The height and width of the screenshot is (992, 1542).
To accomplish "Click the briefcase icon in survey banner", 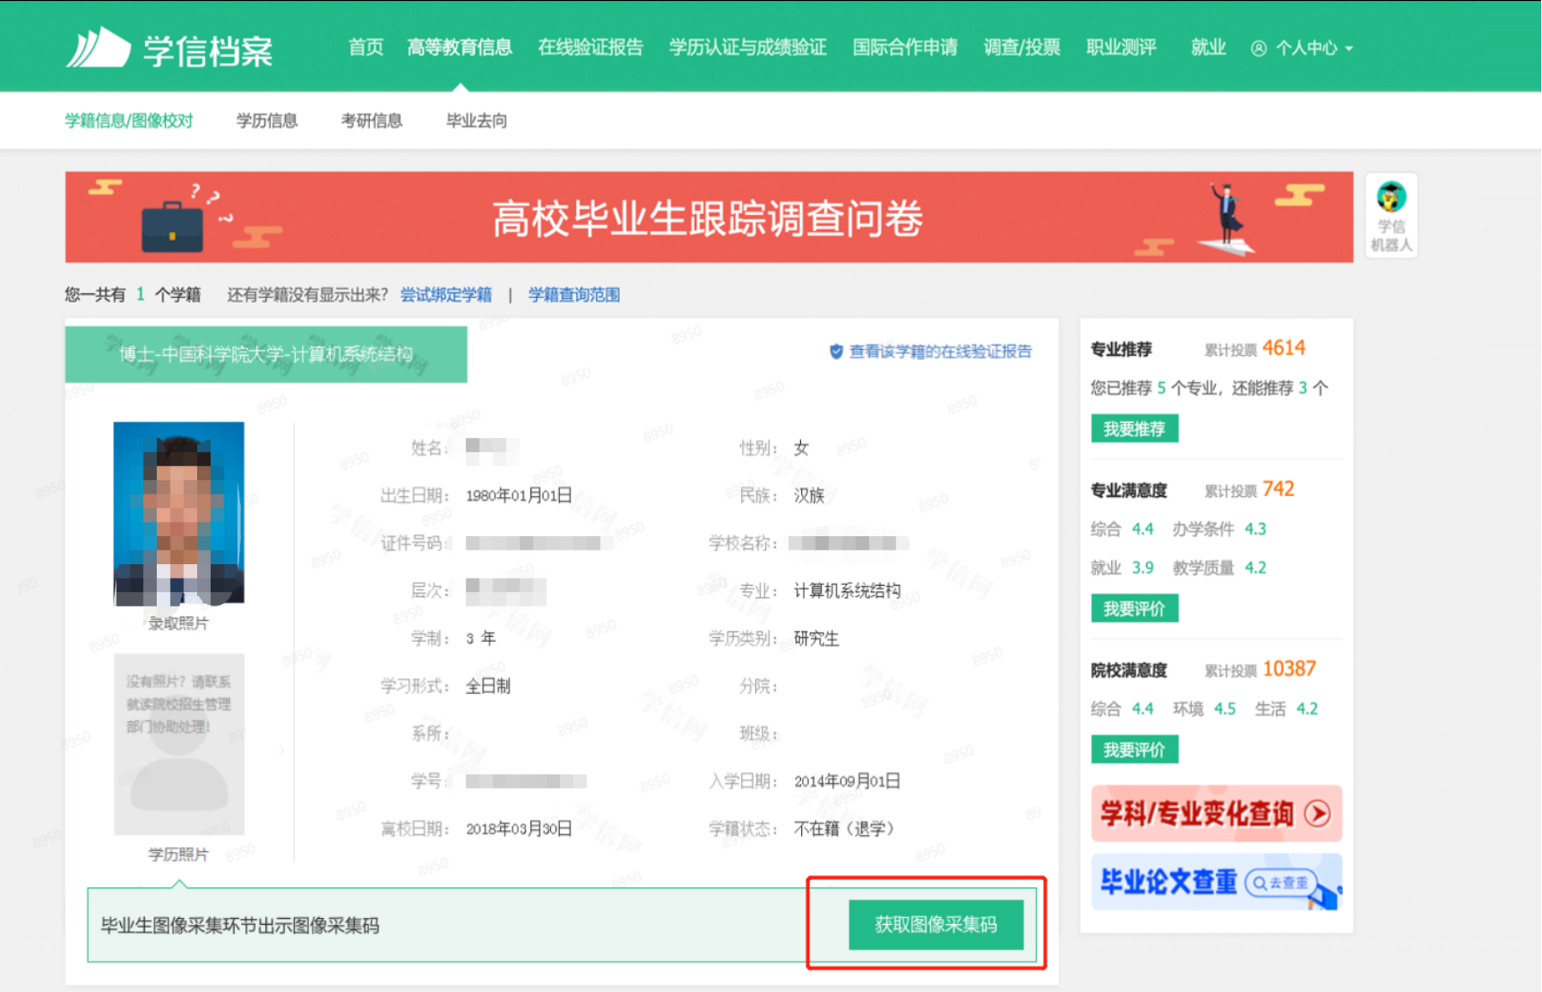I will [x=172, y=228].
